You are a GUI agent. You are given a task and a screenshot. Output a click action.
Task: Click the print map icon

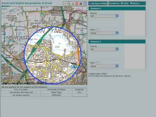[81, 4]
